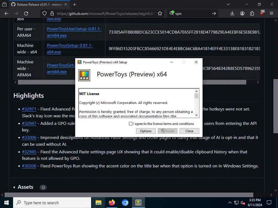Show hidden tray icons chevron
This screenshot has height=208, width=278.
[x=230, y=203]
